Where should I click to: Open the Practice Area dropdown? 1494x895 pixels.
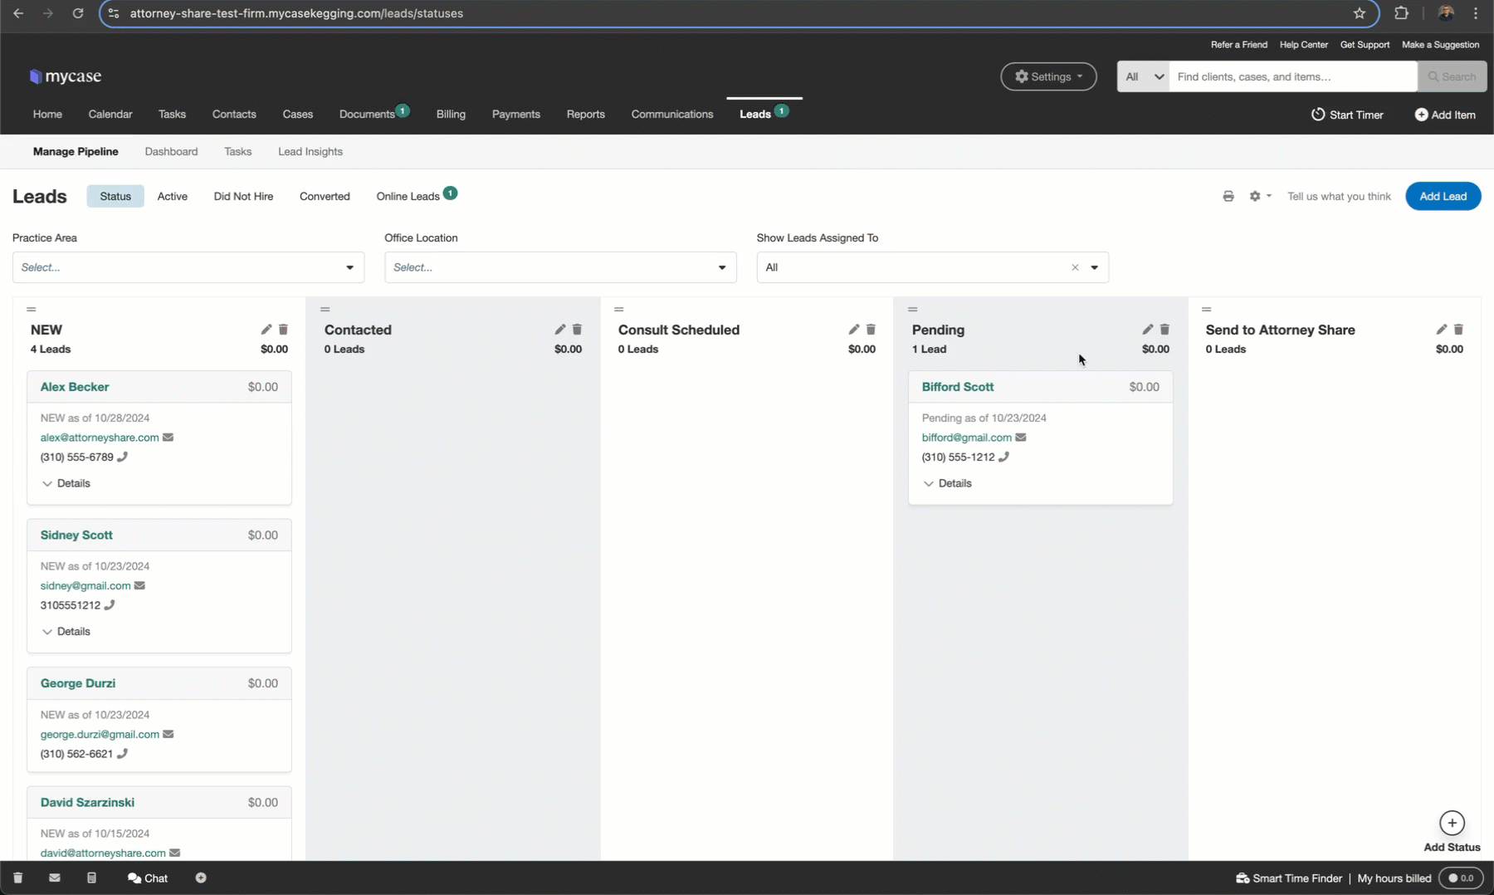(188, 267)
